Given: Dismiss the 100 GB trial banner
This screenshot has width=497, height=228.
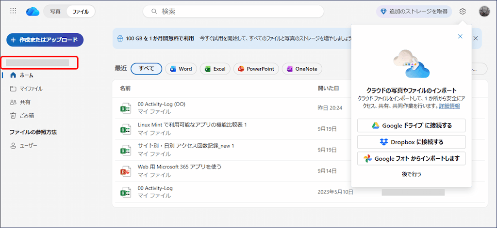Looking at the screenshot, I should [x=476, y=38].
